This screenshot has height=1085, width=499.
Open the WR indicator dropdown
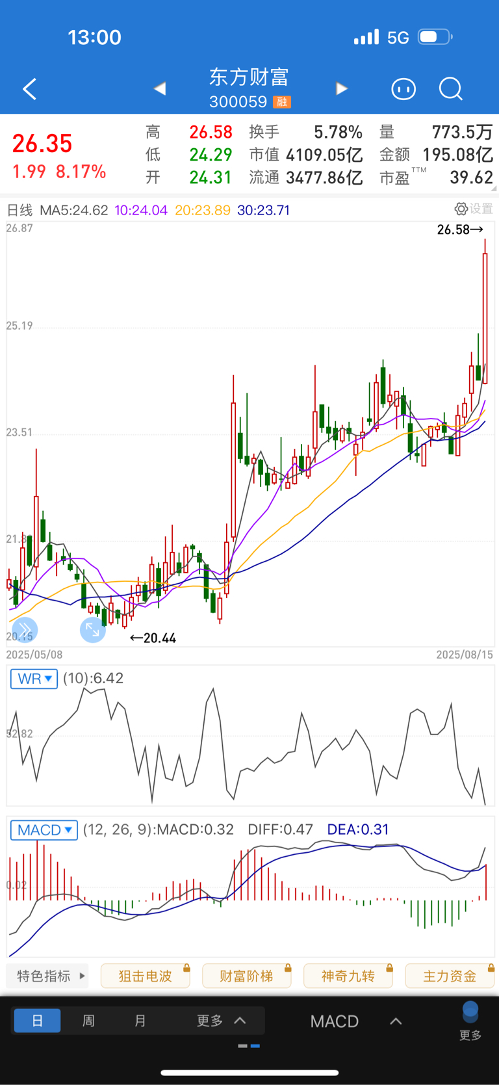click(34, 679)
